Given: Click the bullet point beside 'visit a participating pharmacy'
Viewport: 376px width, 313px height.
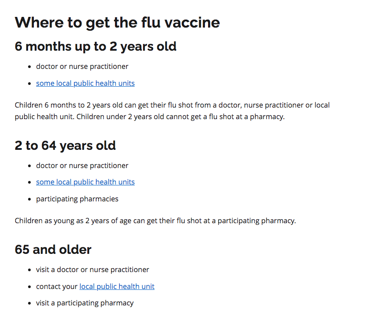Looking at the screenshot, I should click(29, 303).
